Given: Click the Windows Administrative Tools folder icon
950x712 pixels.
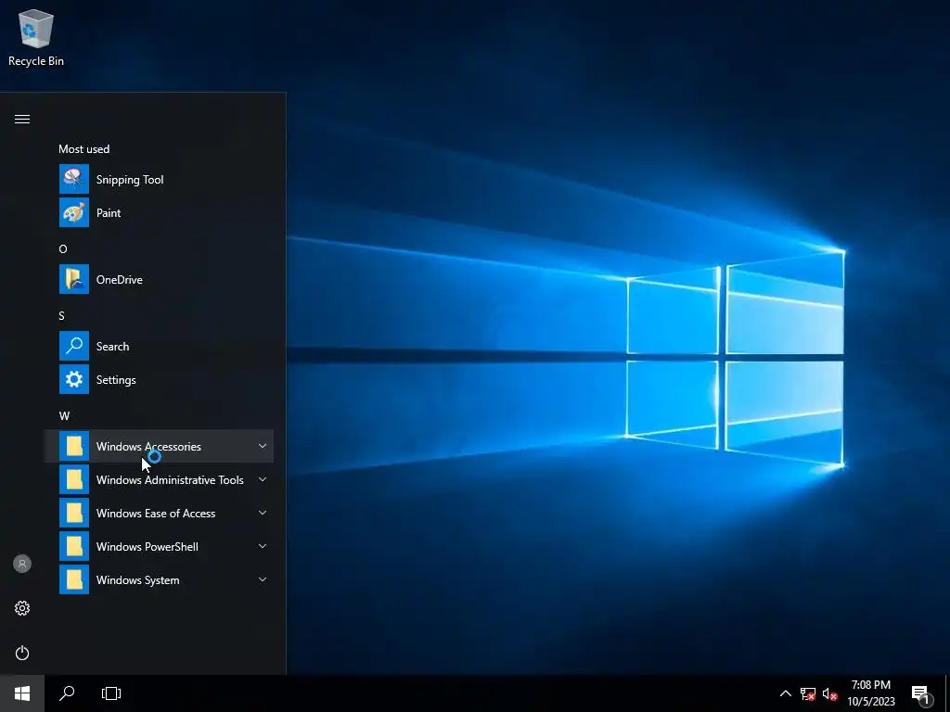Looking at the screenshot, I should (x=74, y=479).
